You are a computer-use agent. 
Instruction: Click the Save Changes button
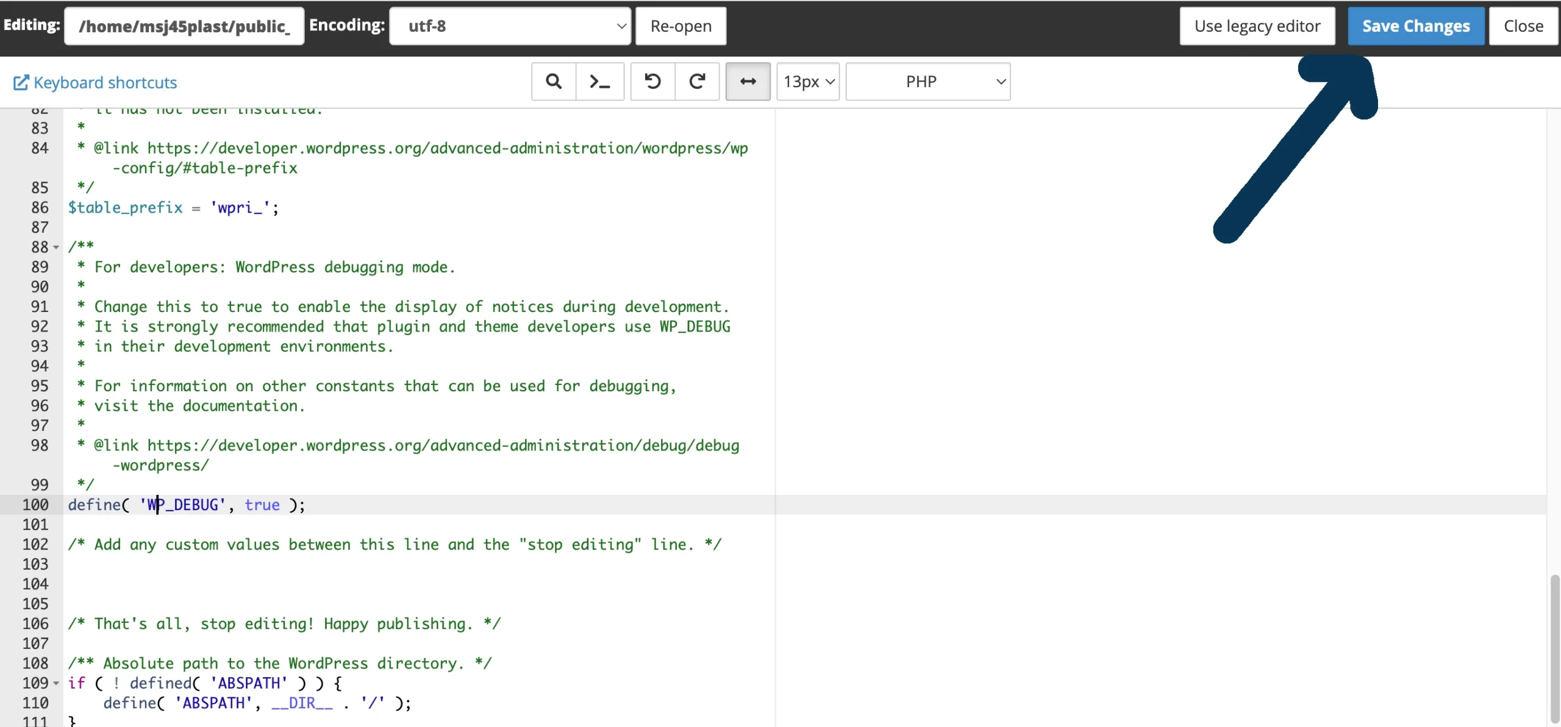coord(1416,26)
